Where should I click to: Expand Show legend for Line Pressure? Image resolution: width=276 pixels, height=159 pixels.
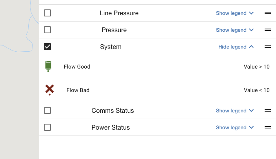click(235, 13)
